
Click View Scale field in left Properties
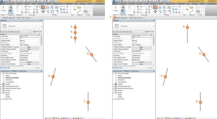click(x=29, y=36)
